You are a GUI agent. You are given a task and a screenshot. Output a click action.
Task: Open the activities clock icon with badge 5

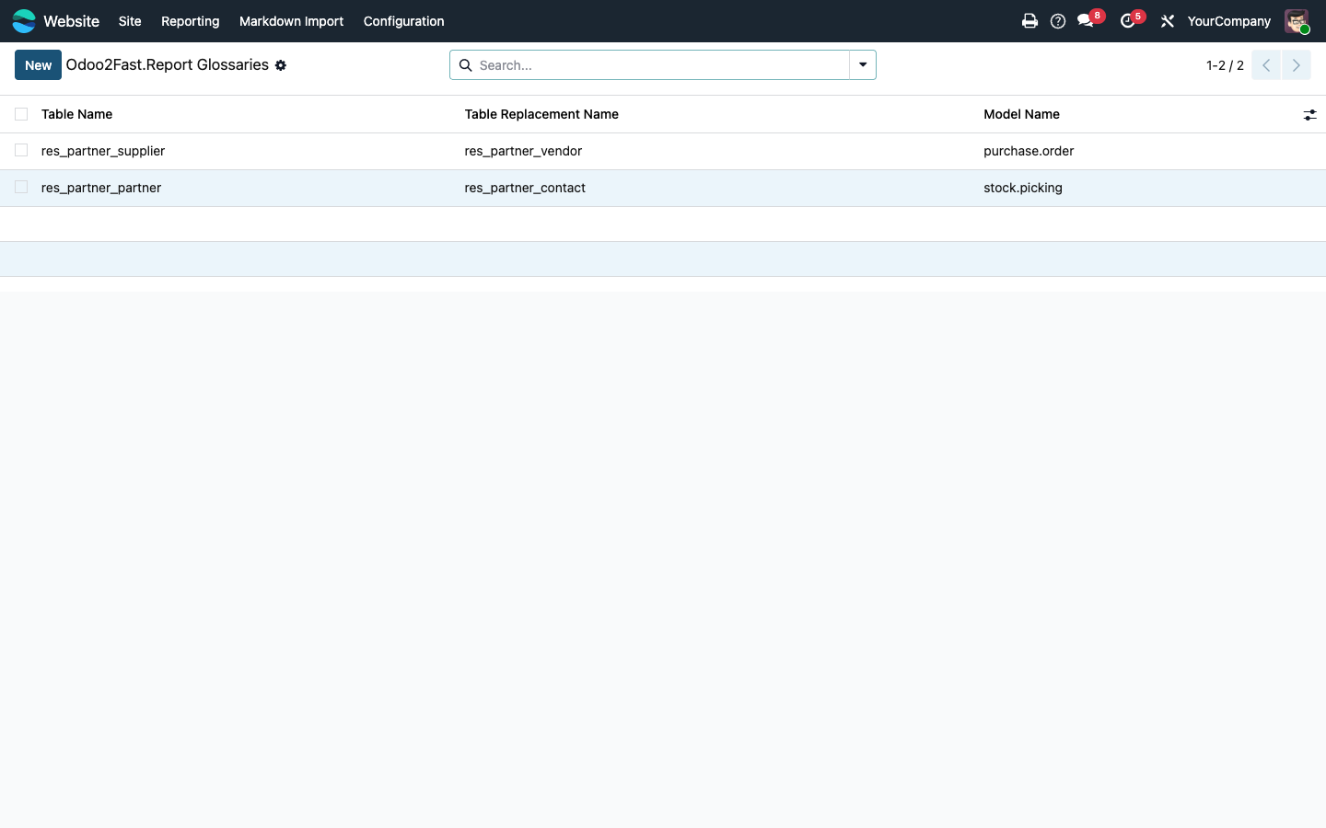[x=1128, y=21]
